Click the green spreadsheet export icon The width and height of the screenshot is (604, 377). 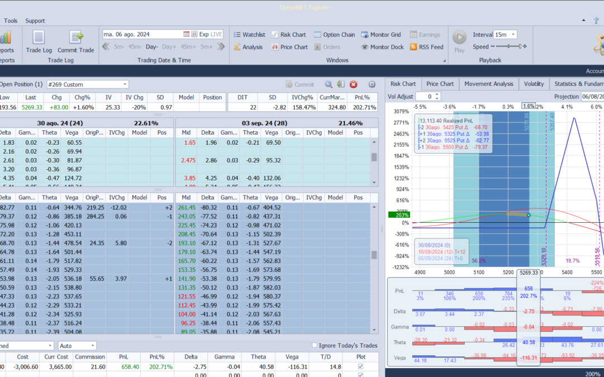(x=341, y=84)
